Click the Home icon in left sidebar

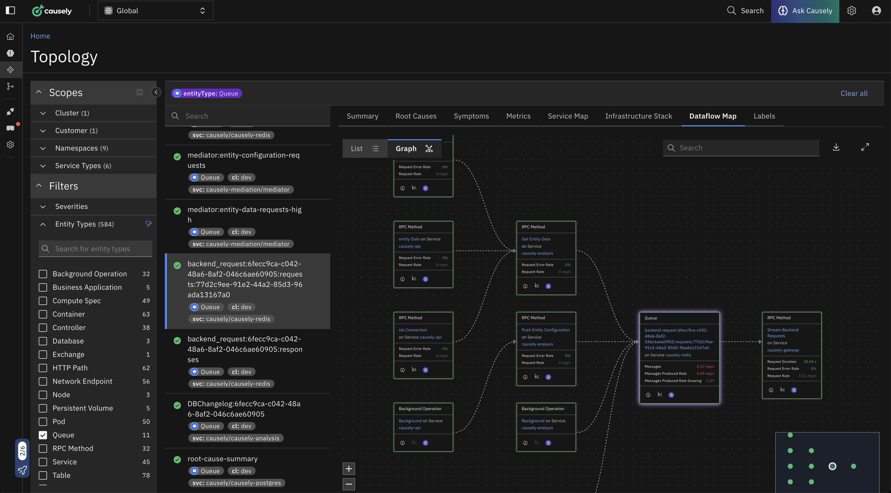(10, 36)
